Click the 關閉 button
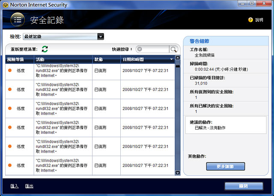 pyautogui.click(x=244, y=186)
